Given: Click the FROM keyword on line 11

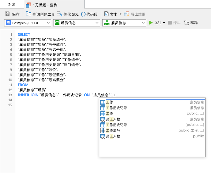Looking at the screenshot, I should [x=23, y=85].
